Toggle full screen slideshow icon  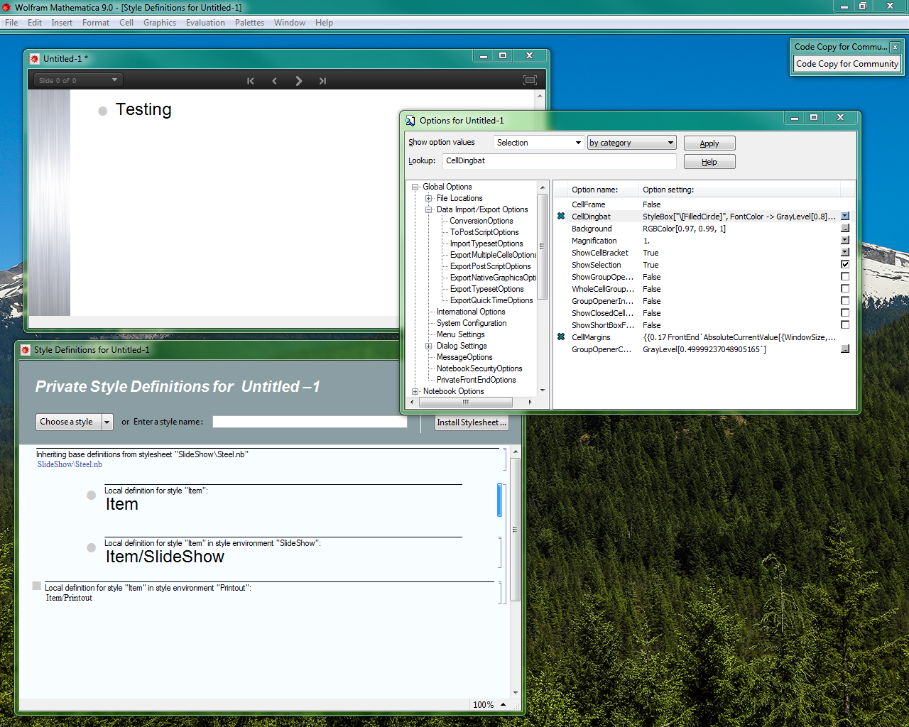530,80
